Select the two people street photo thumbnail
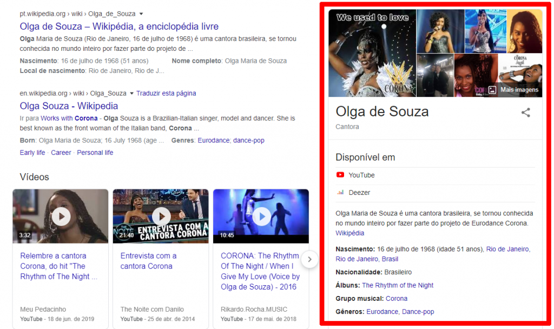 point(436,75)
